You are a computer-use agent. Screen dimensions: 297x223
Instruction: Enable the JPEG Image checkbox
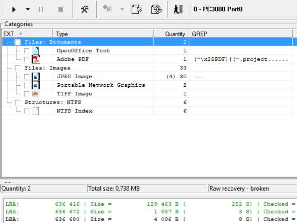pyautogui.click(x=27, y=77)
